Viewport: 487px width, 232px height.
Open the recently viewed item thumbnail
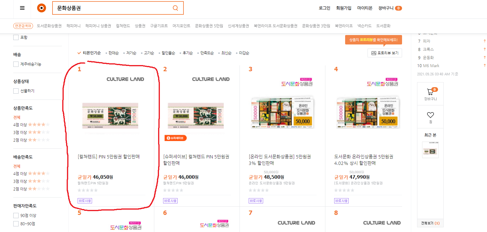pos(430,150)
